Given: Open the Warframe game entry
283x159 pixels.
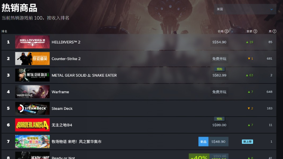Looking at the screenshot, I should pos(139,92).
